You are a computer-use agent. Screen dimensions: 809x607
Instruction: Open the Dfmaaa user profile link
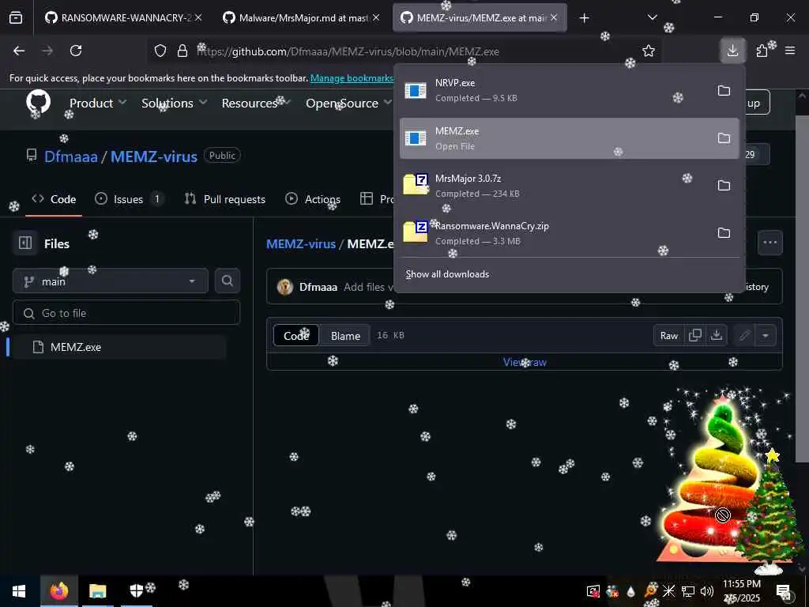(x=70, y=156)
